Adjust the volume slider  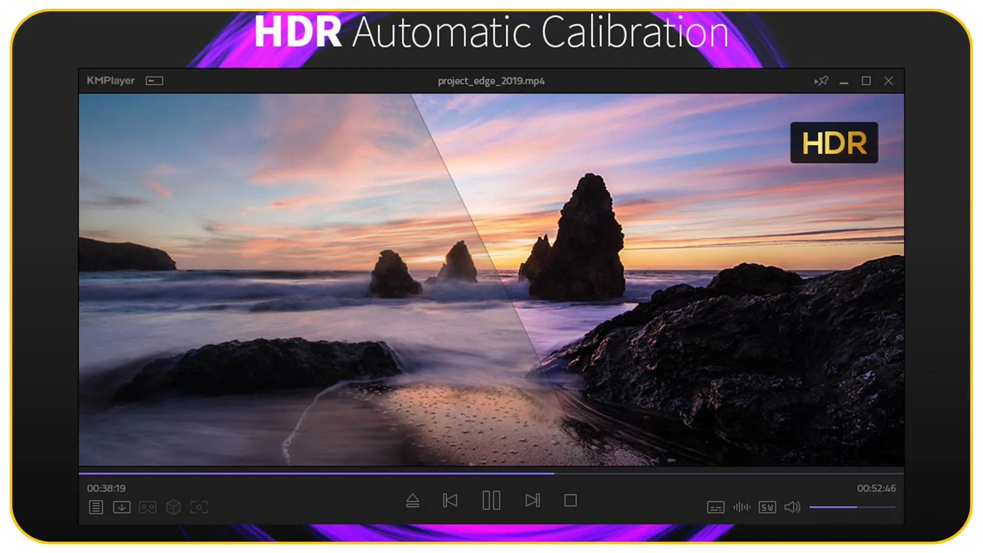(x=852, y=507)
